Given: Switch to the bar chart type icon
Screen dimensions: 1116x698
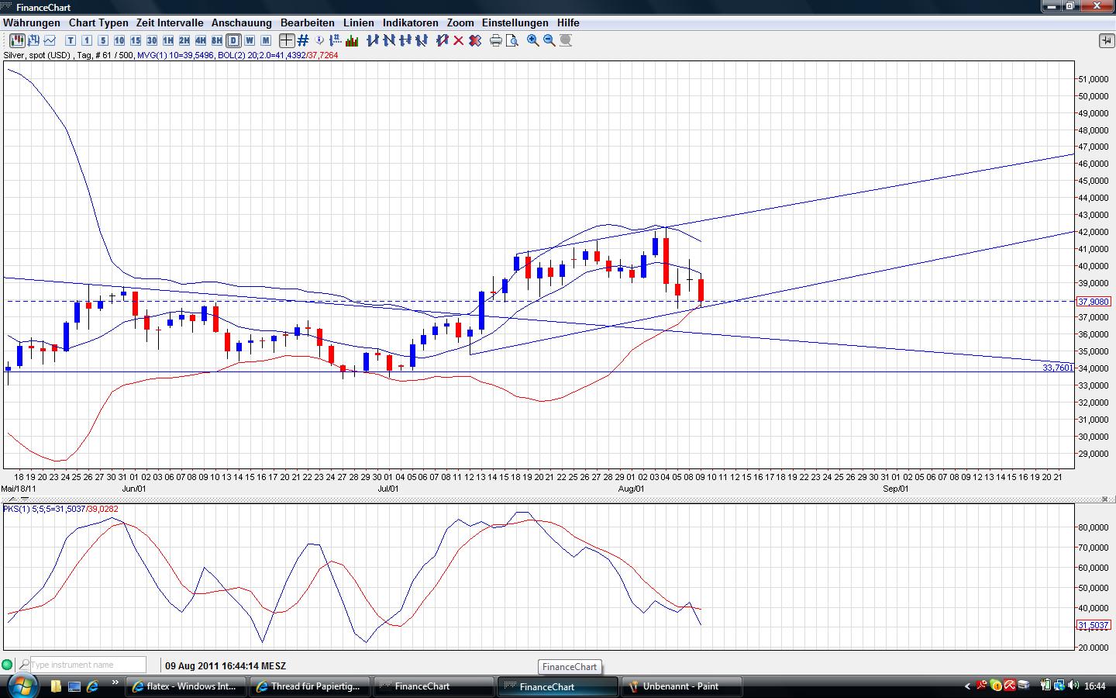Looking at the screenshot, I should (x=33, y=40).
